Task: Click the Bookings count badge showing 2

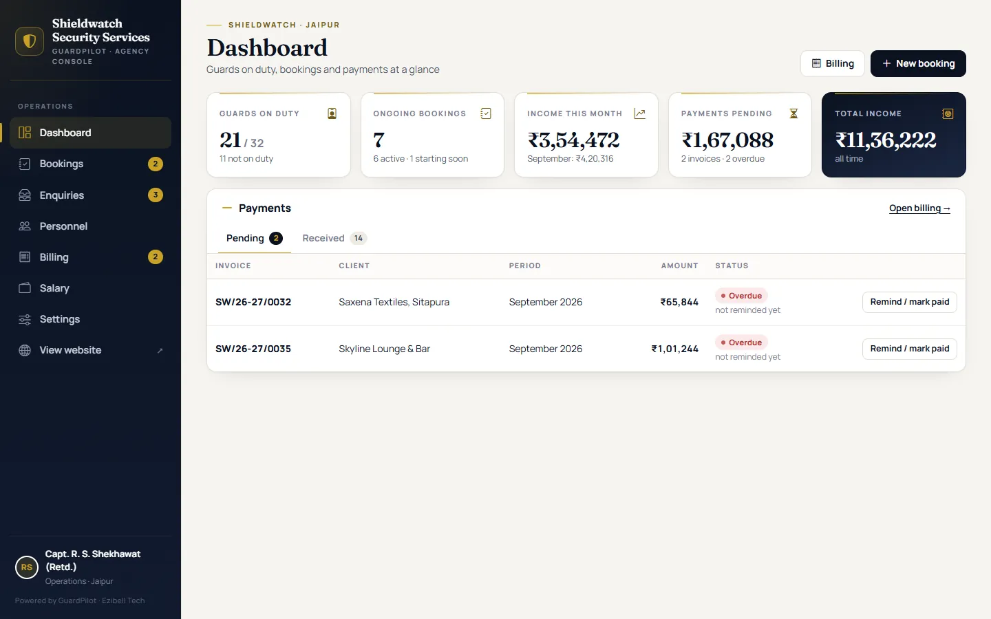Action: [x=156, y=164]
